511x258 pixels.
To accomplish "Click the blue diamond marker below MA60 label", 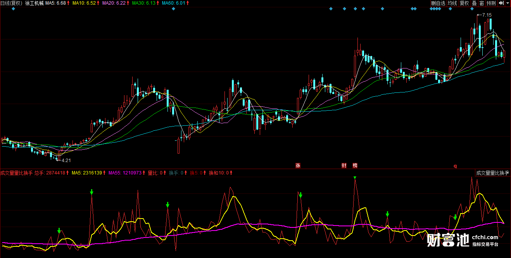I will tap(173, 9).
